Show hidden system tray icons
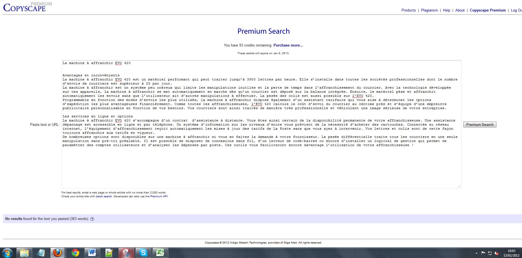The width and height of the screenshot is (522, 258). pos(476,253)
